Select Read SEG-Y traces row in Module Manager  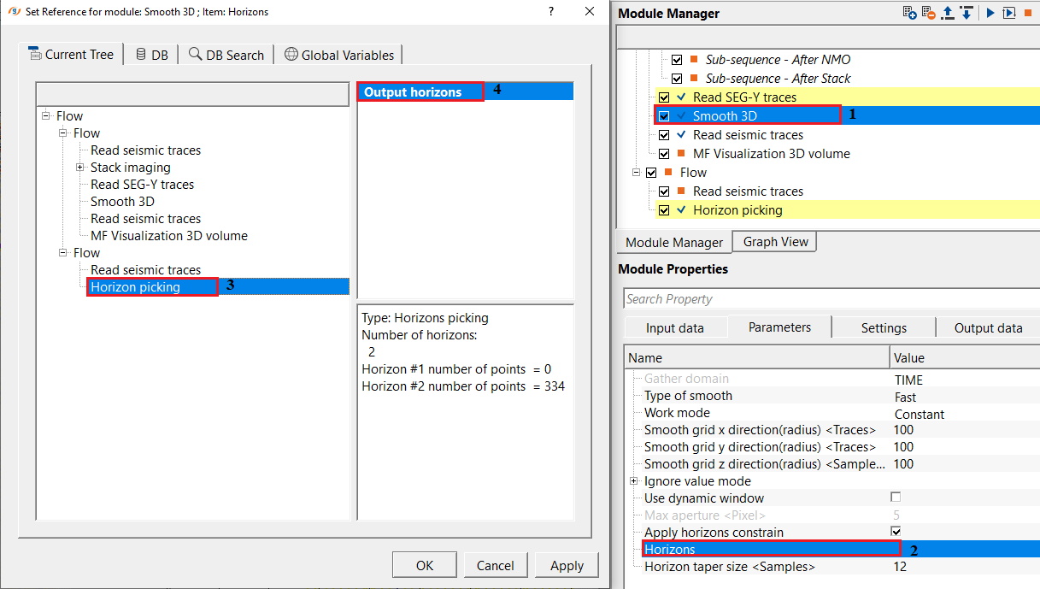847,97
